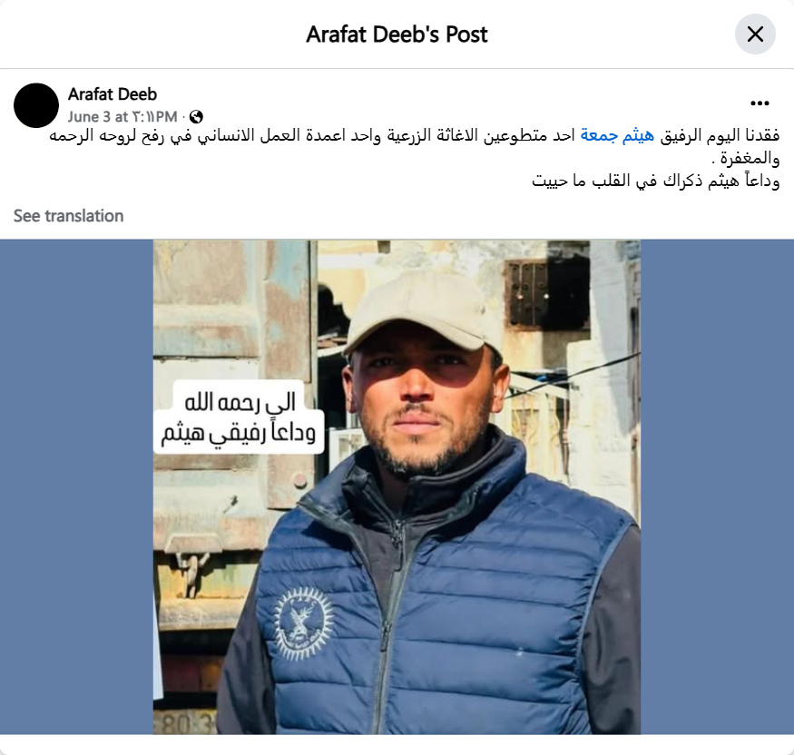Click the word والمغفرة in post text
This screenshot has height=755, width=794.
pos(745,159)
